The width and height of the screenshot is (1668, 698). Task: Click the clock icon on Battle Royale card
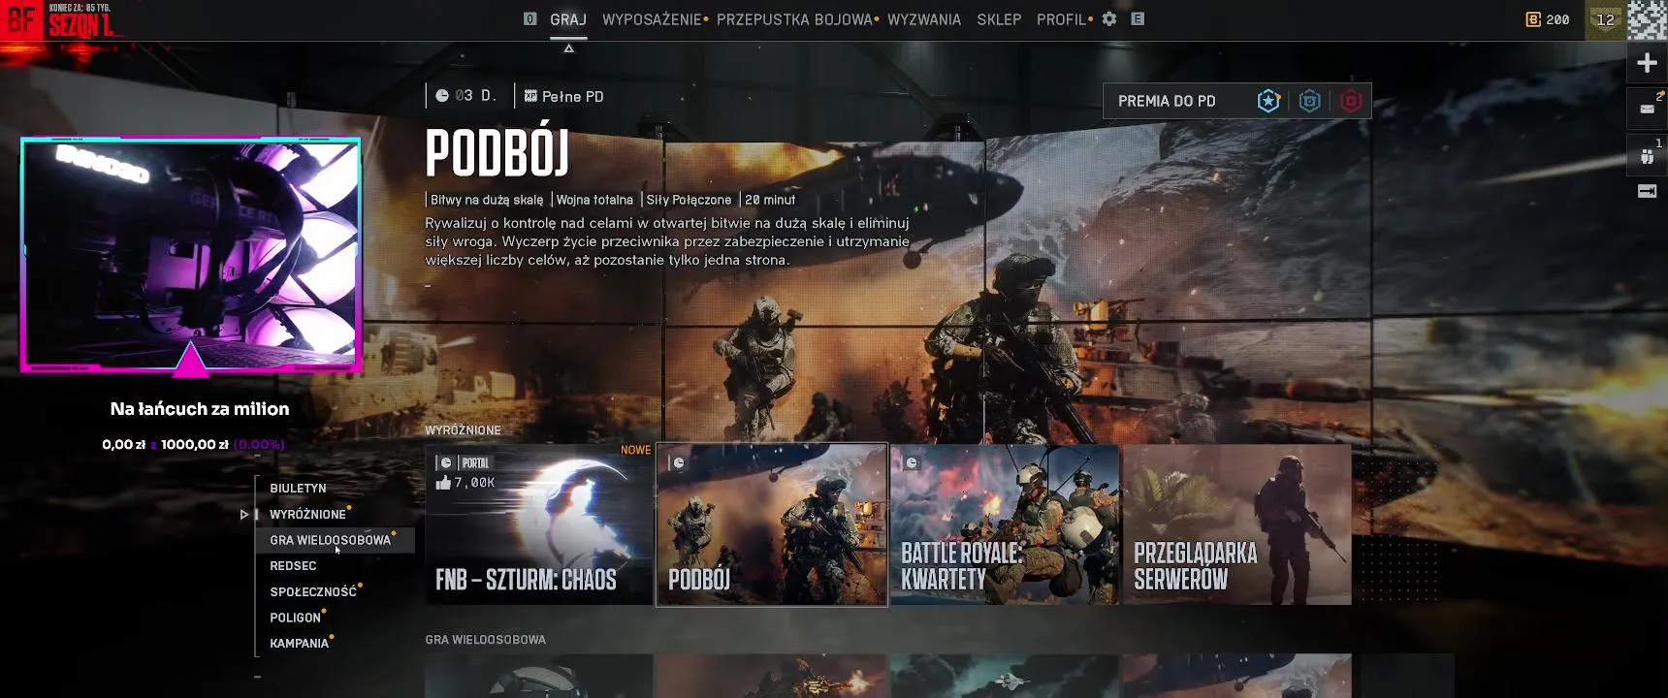(x=912, y=463)
